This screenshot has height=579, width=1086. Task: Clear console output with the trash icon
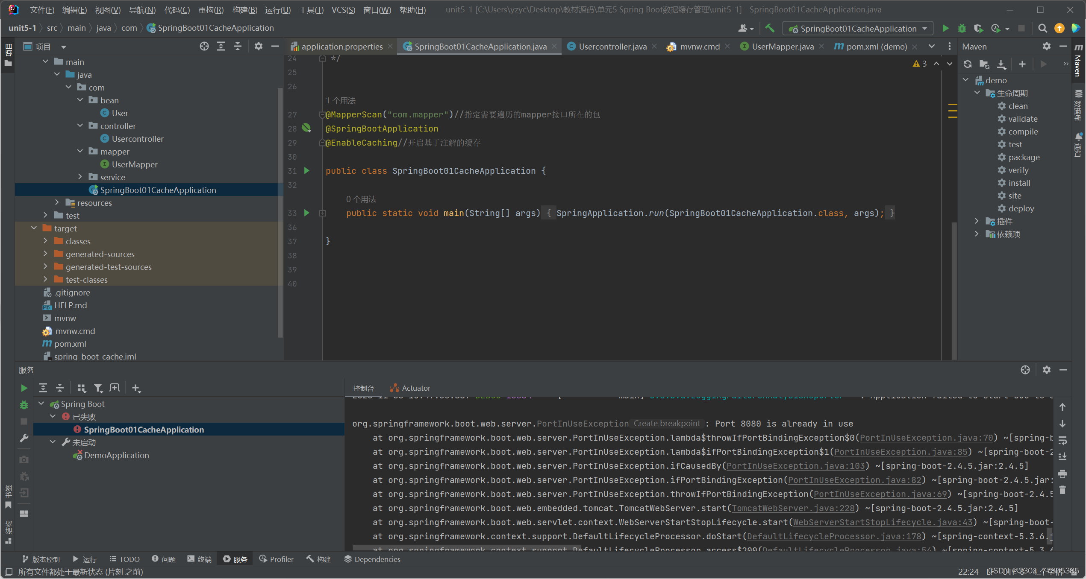(x=1062, y=490)
